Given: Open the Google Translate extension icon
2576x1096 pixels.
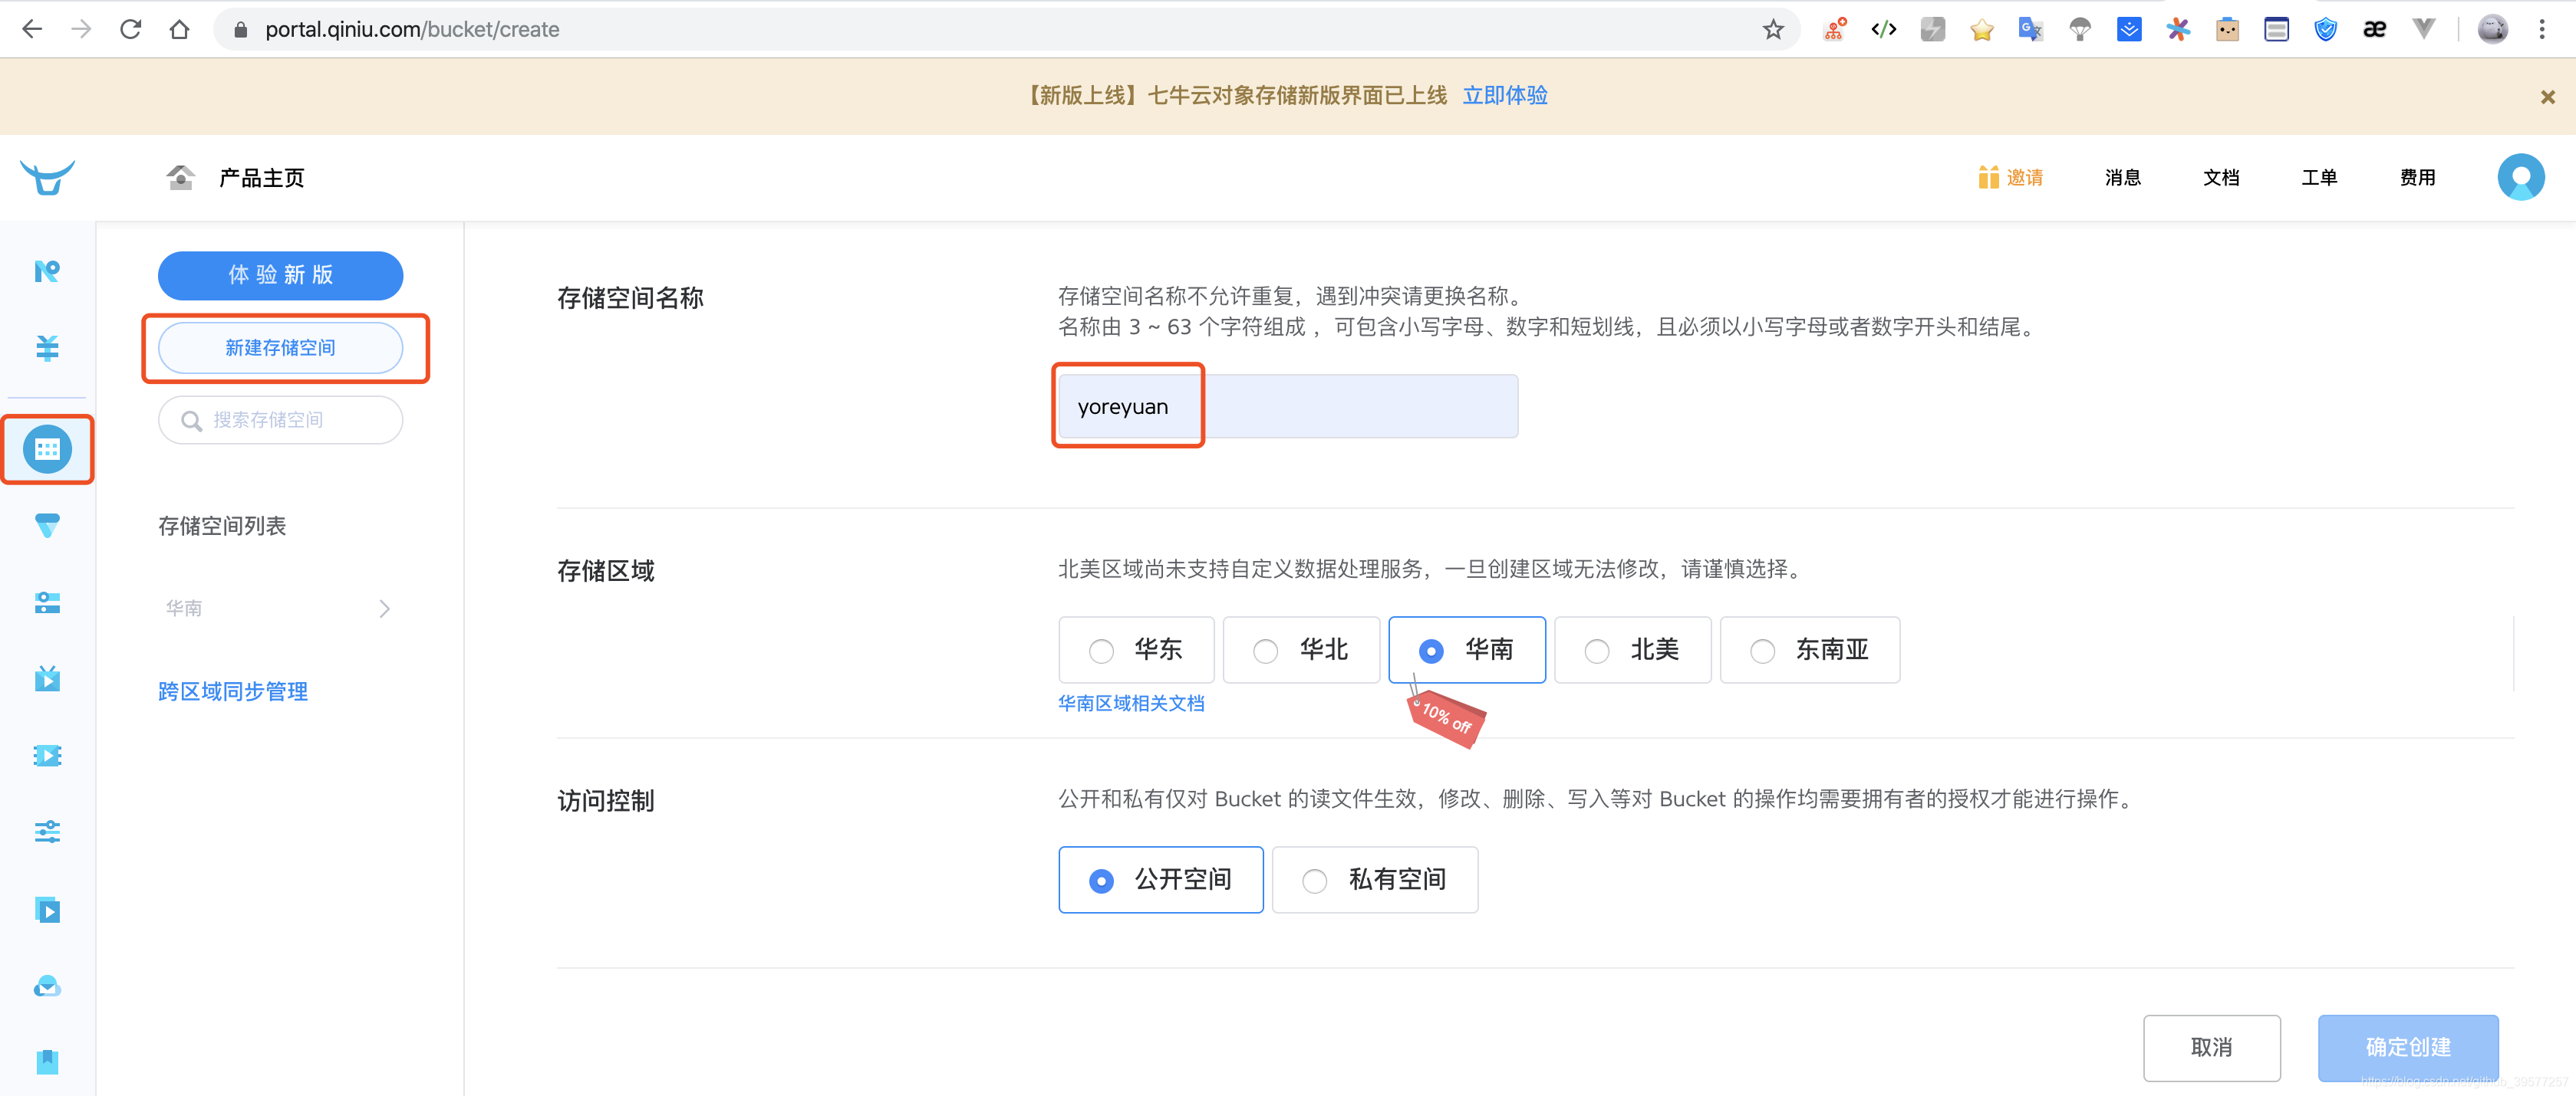Looking at the screenshot, I should pos(2030,29).
